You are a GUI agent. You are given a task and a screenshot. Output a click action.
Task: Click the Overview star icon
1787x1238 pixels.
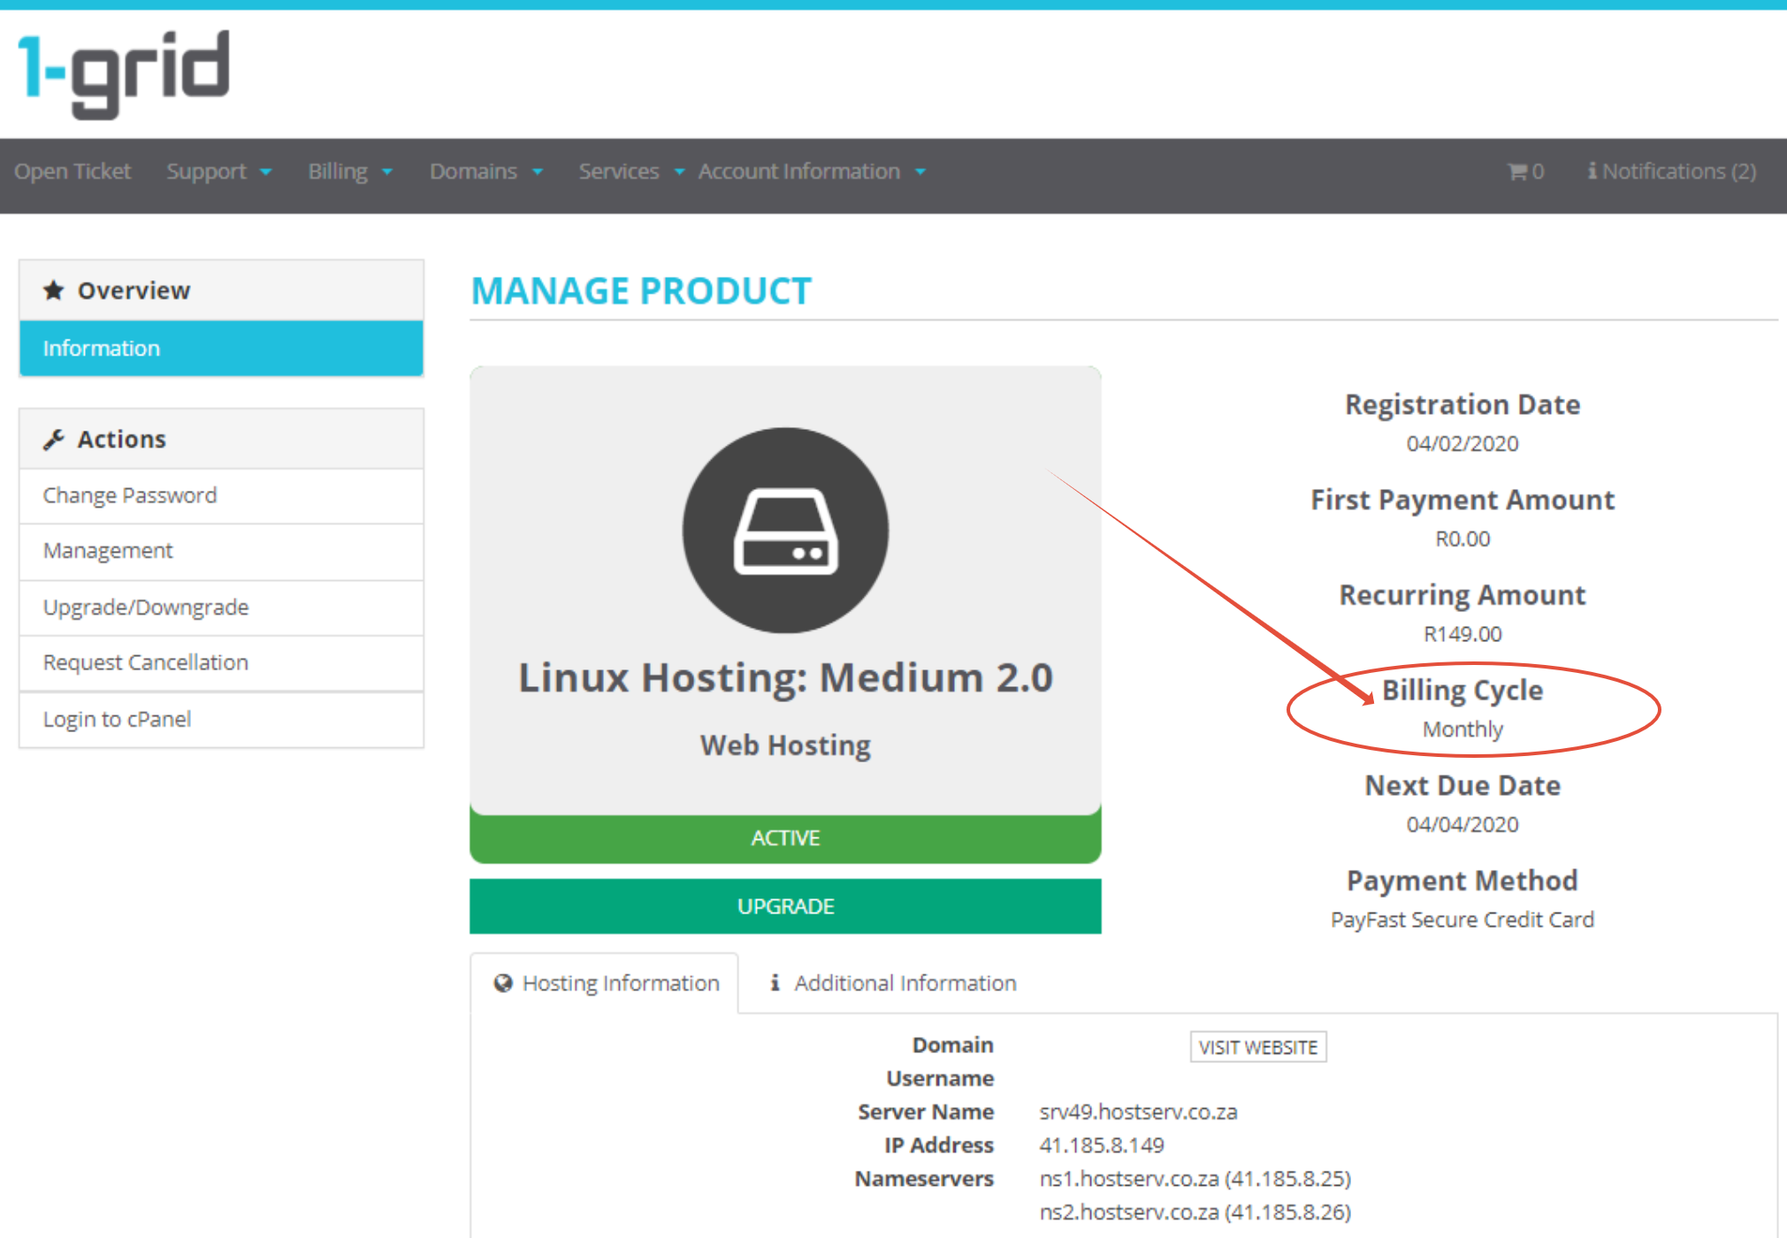pyautogui.click(x=54, y=290)
